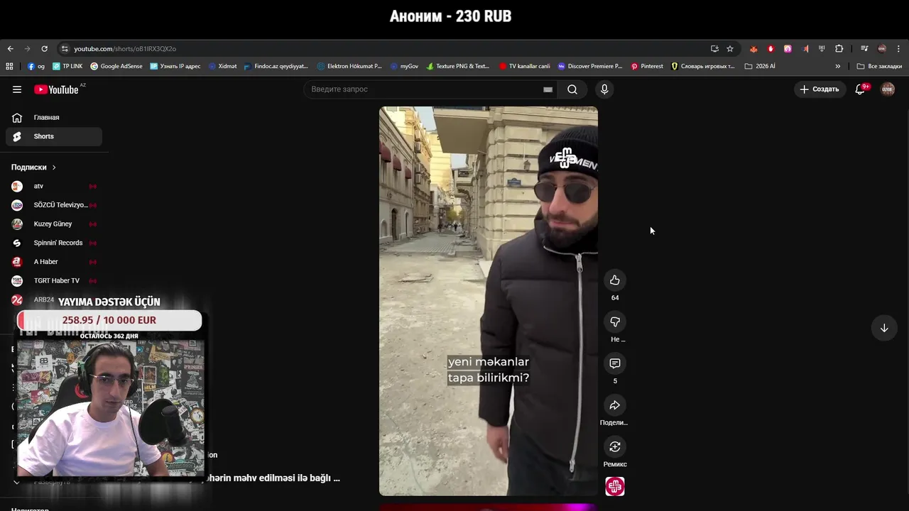Show hidden bookmarks with double chevron
909x511 pixels.
(x=838, y=66)
